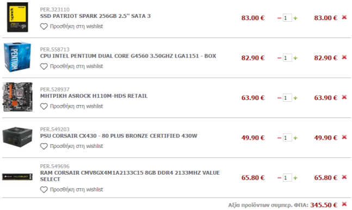The image size is (352, 210).
Task: Clear entire cart with total-row red X
Action: [x=344, y=204]
